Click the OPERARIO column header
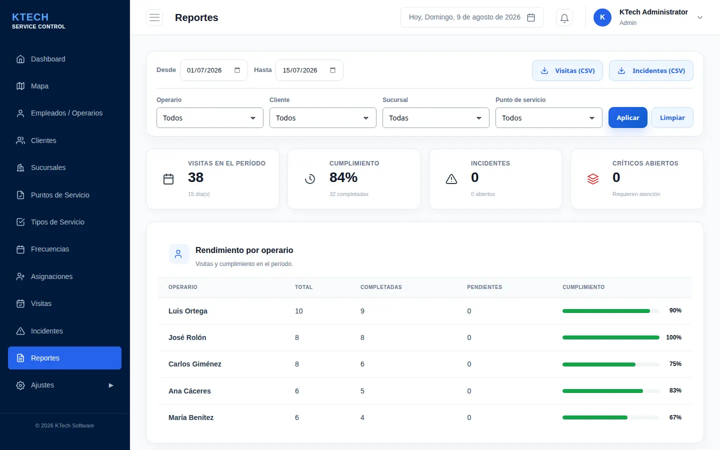 183,287
